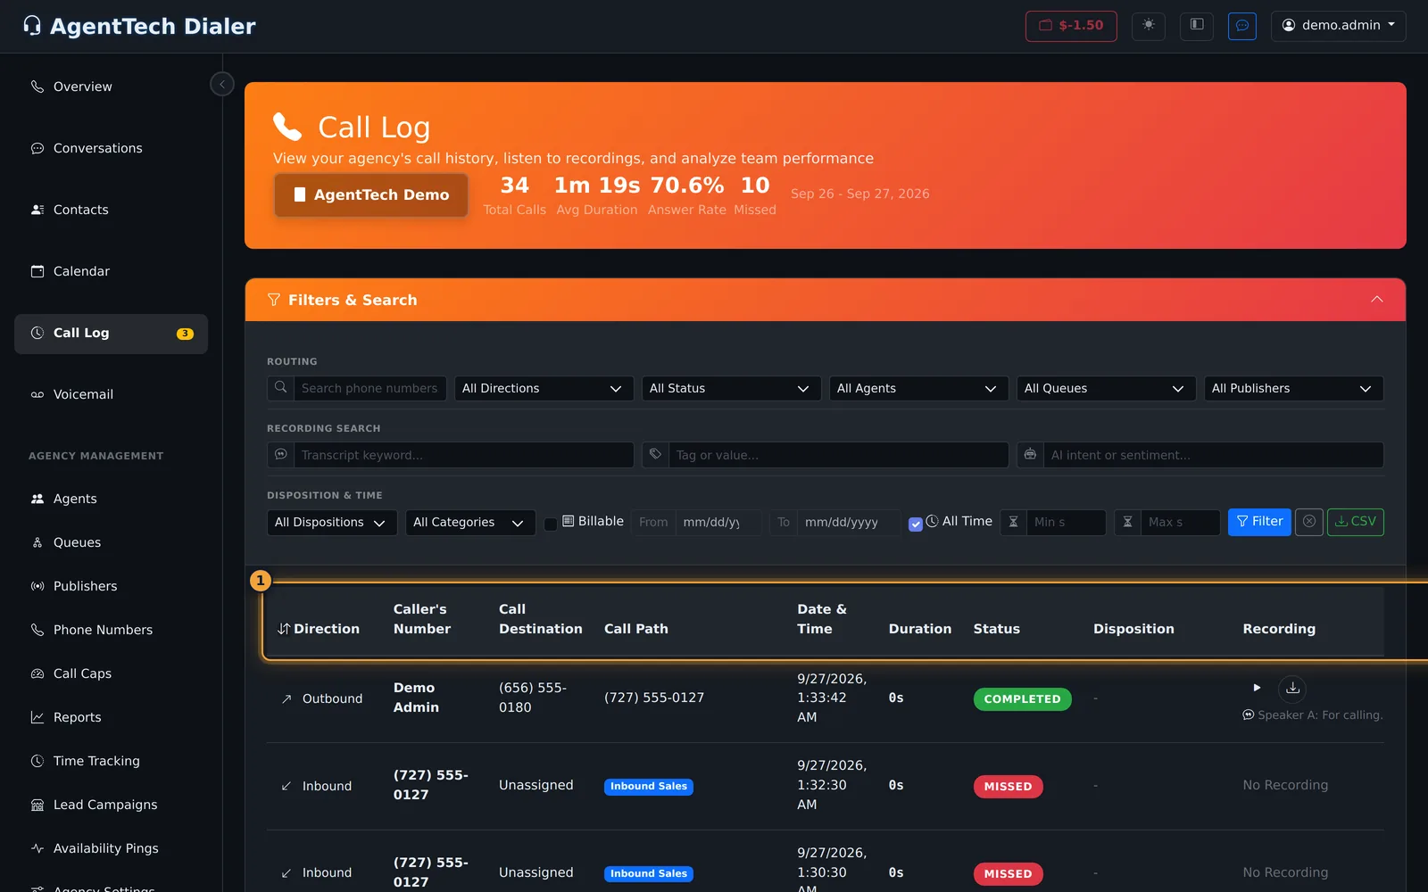
Task: Open the All Status dropdown
Action: [x=731, y=388]
